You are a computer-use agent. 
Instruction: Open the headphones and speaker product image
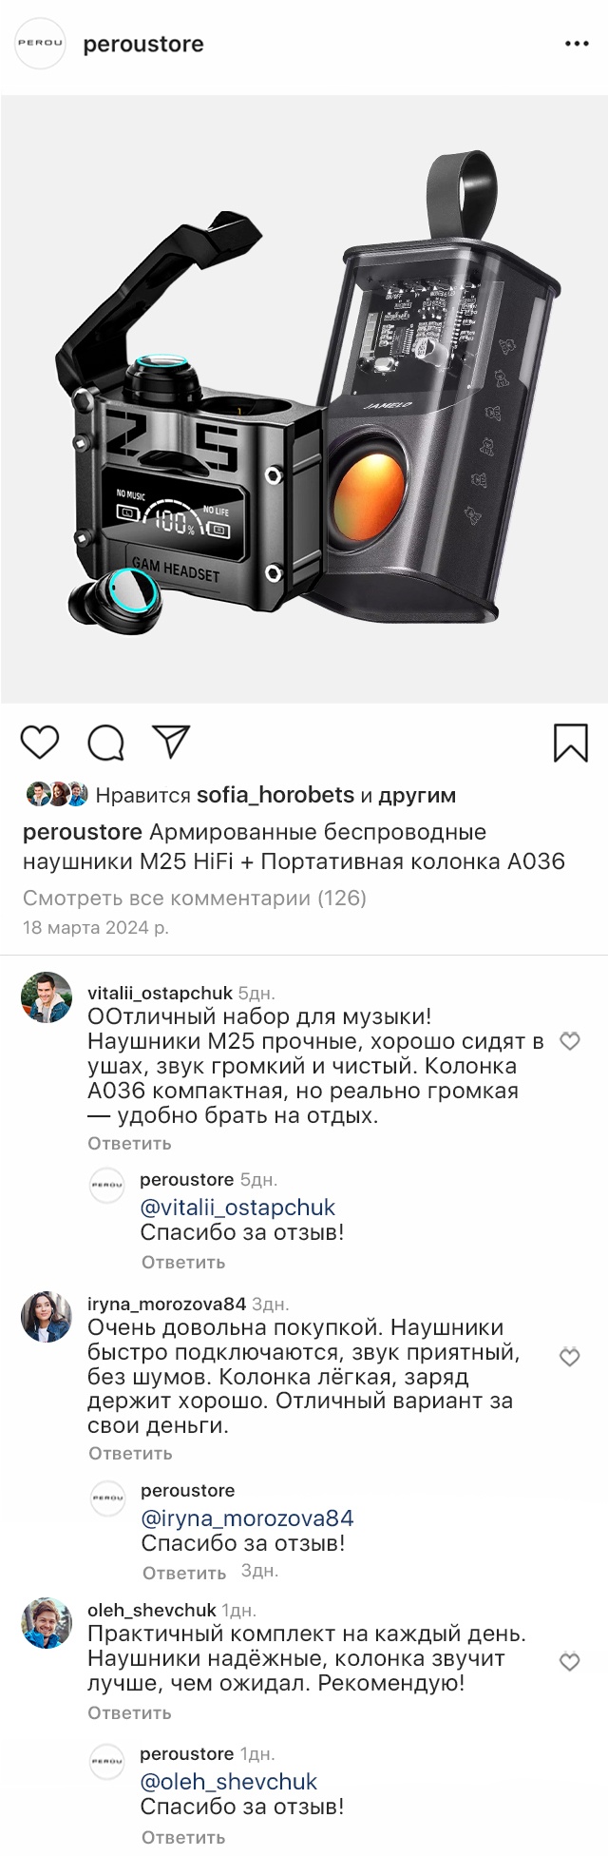tap(304, 399)
